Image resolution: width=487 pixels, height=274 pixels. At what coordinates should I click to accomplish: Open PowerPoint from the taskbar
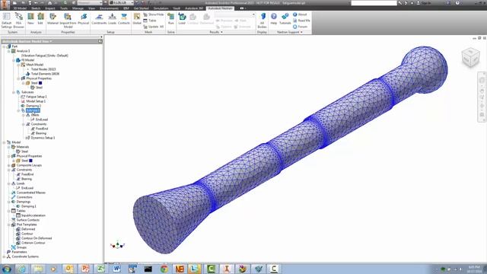coord(84,269)
